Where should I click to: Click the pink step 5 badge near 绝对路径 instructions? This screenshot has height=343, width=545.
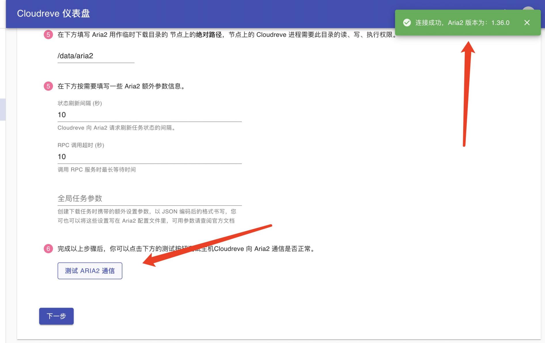[x=48, y=35]
